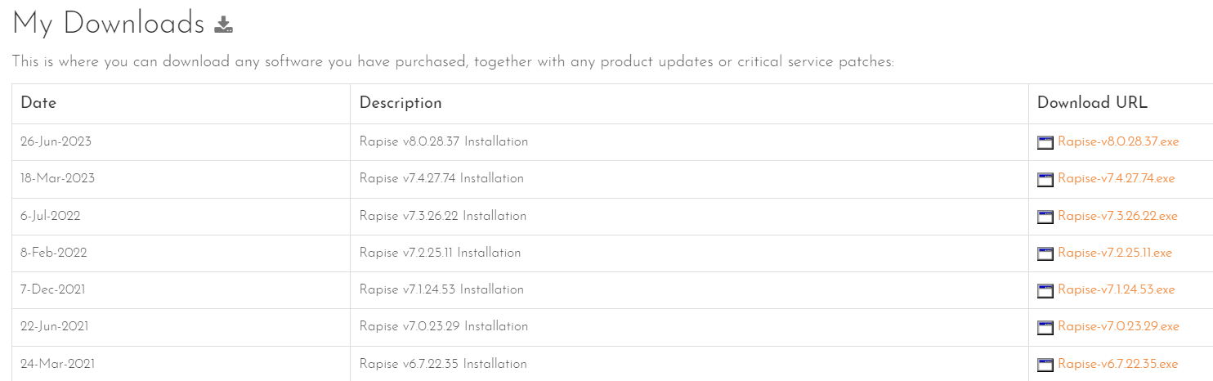Screen dimensions: 1213x381
Task: Click the download icon beside My Downloads
Action: (224, 25)
